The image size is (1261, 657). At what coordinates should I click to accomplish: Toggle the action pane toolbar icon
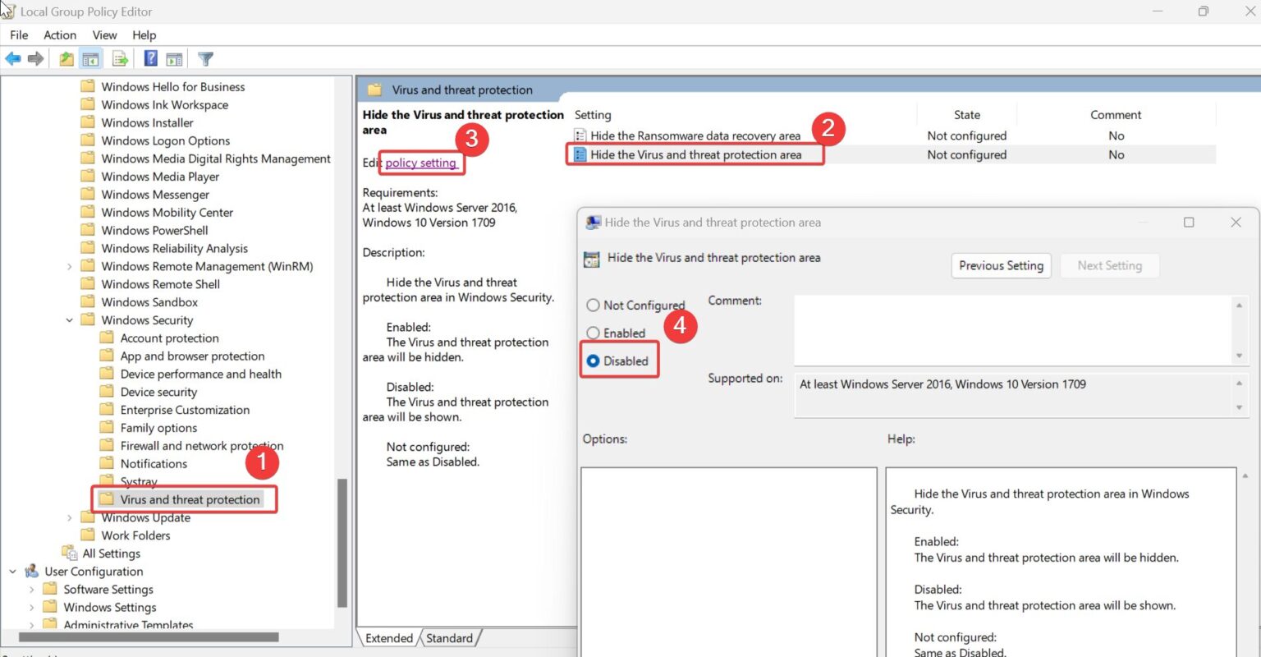[x=174, y=58]
